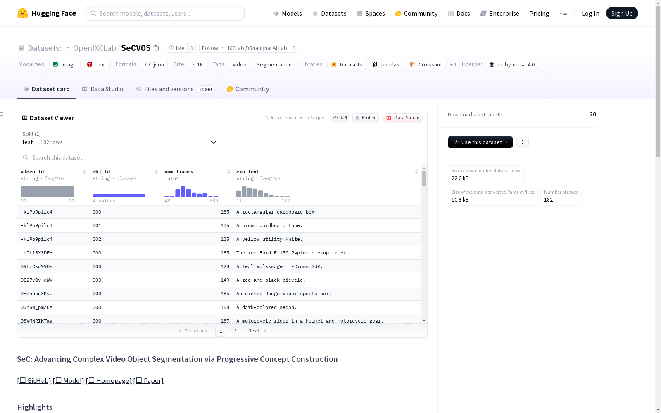Show the +1 more libraries
Viewport: 661px width, 413px height.
453,64
